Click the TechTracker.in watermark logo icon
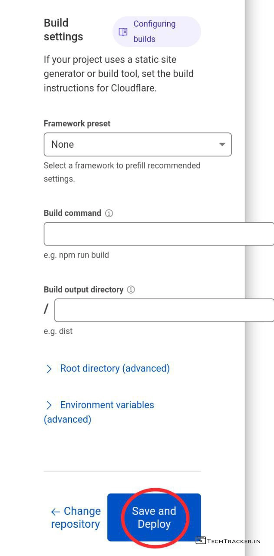Image resolution: width=274 pixels, height=556 pixels. [201, 541]
